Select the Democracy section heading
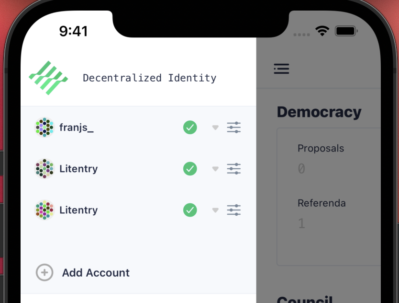Image resolution: width=399 pixels, height=303 pixels. point(319,111)
